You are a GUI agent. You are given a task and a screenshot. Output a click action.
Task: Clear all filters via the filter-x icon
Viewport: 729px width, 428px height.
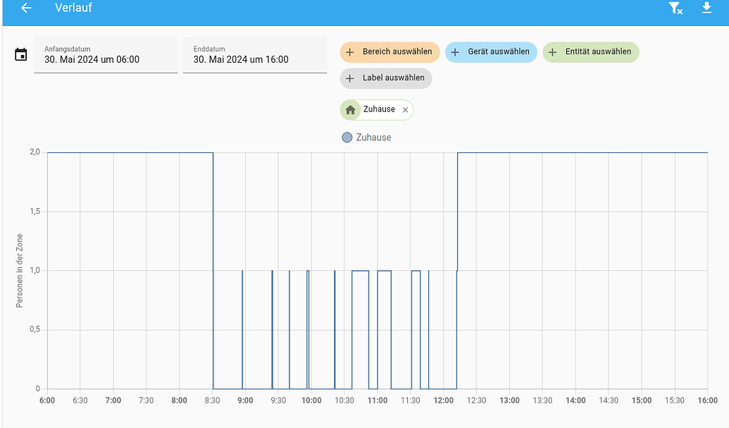tap(675, 8)
